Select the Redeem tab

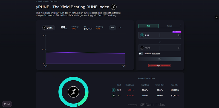point(169,26)
